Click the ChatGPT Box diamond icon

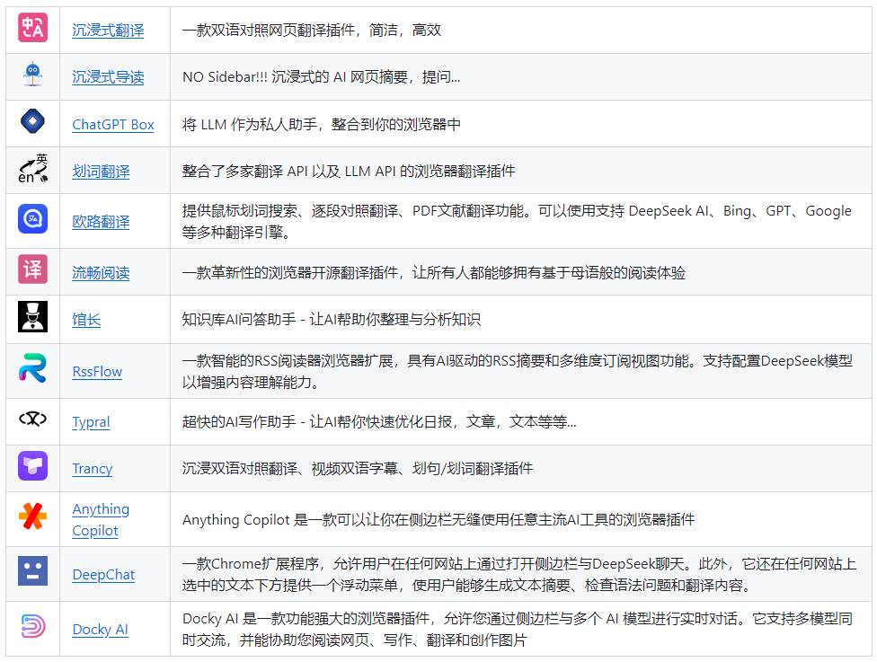pyautogui.click(x=32, y=121)
